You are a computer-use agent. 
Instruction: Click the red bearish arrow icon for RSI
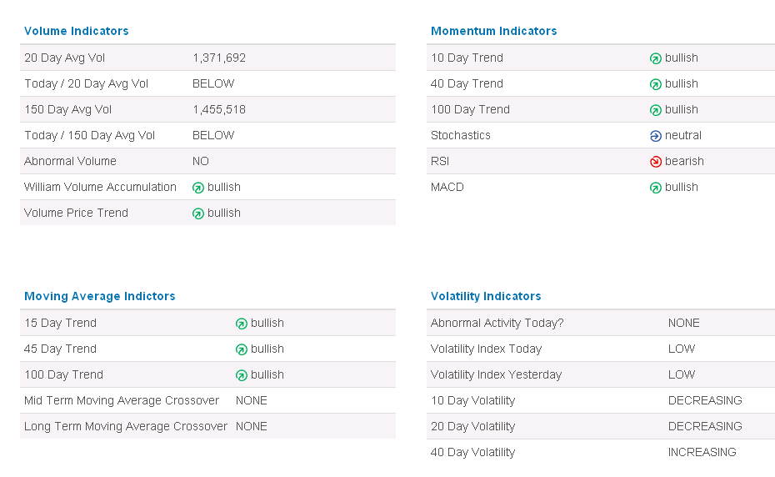(655, 161)
